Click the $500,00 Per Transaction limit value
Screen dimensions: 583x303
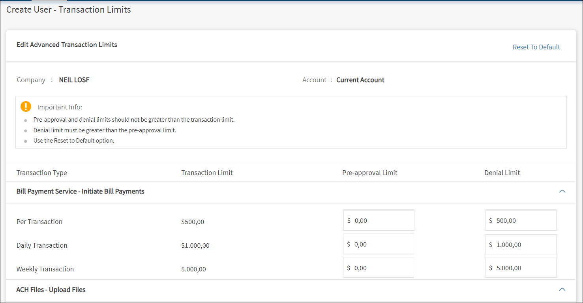(193, 222)
